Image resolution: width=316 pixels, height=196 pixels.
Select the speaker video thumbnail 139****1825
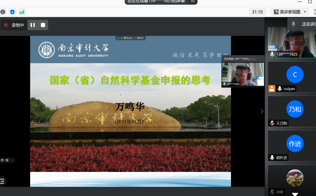pos(291,42)
